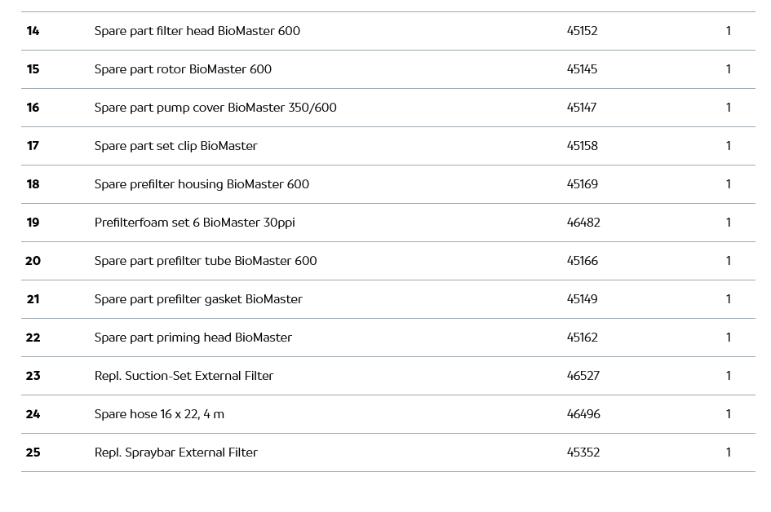This screenshot has height=512, width=771.
Task: Click 'Repl. Suction-Set External Filter' entry
Action: coord(184,376)
